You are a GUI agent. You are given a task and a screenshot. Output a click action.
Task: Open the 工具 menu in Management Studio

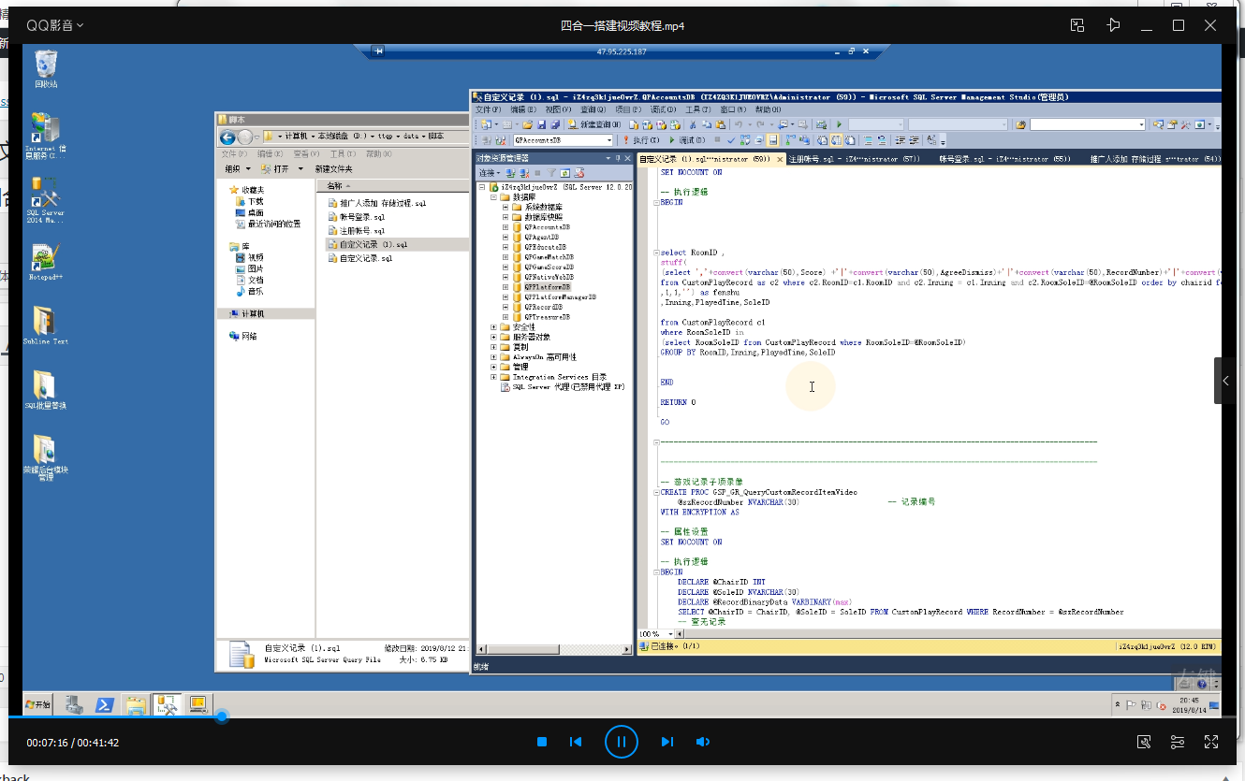tap(696, 109)
